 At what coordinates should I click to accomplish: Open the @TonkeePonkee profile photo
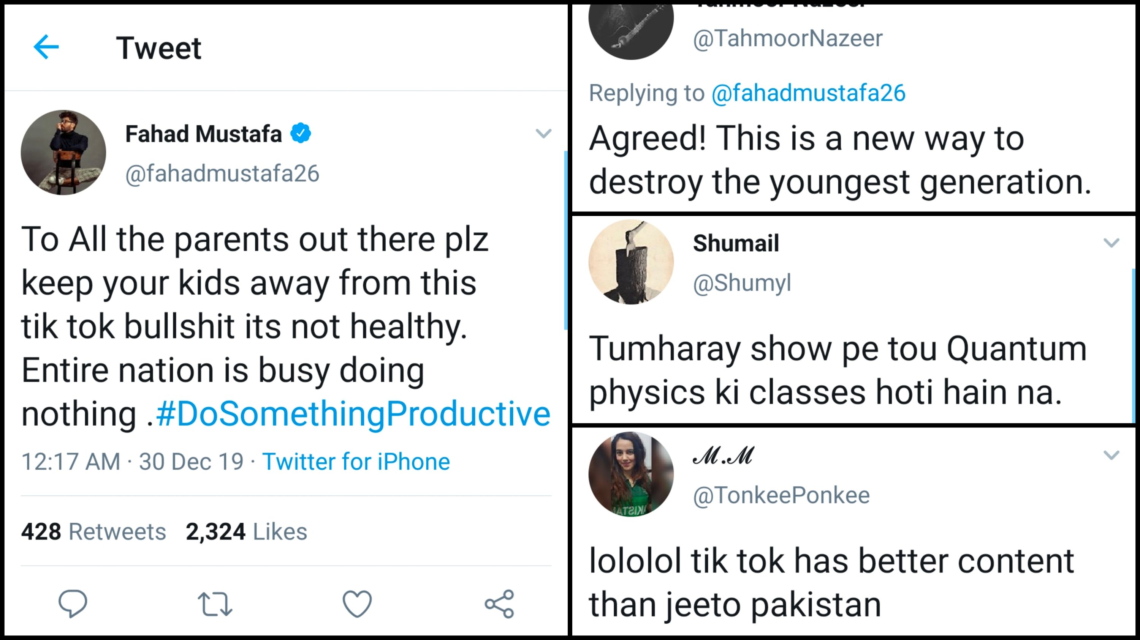(x=631, y=474)
